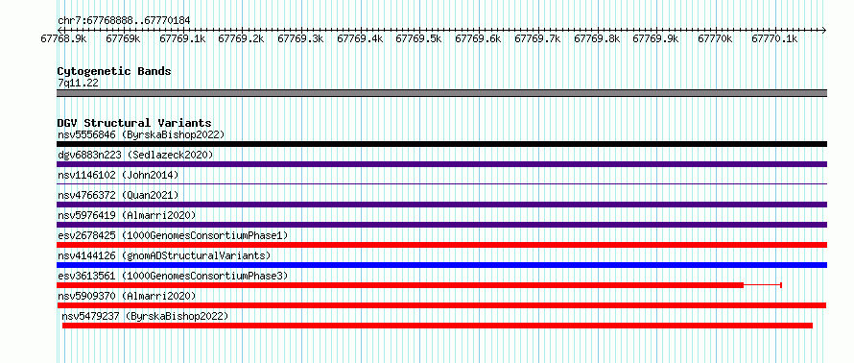The height and width of the screenshot is (363, 854).
Task: Click the esv3613561 (1000GenomesConsortiumPhase3) label
Action: 173,276
